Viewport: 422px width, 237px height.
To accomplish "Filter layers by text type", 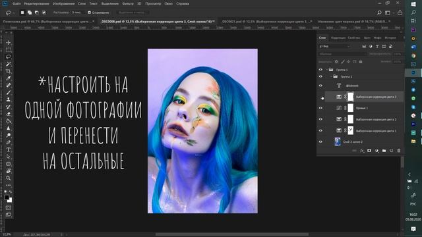I will point(377,46).
